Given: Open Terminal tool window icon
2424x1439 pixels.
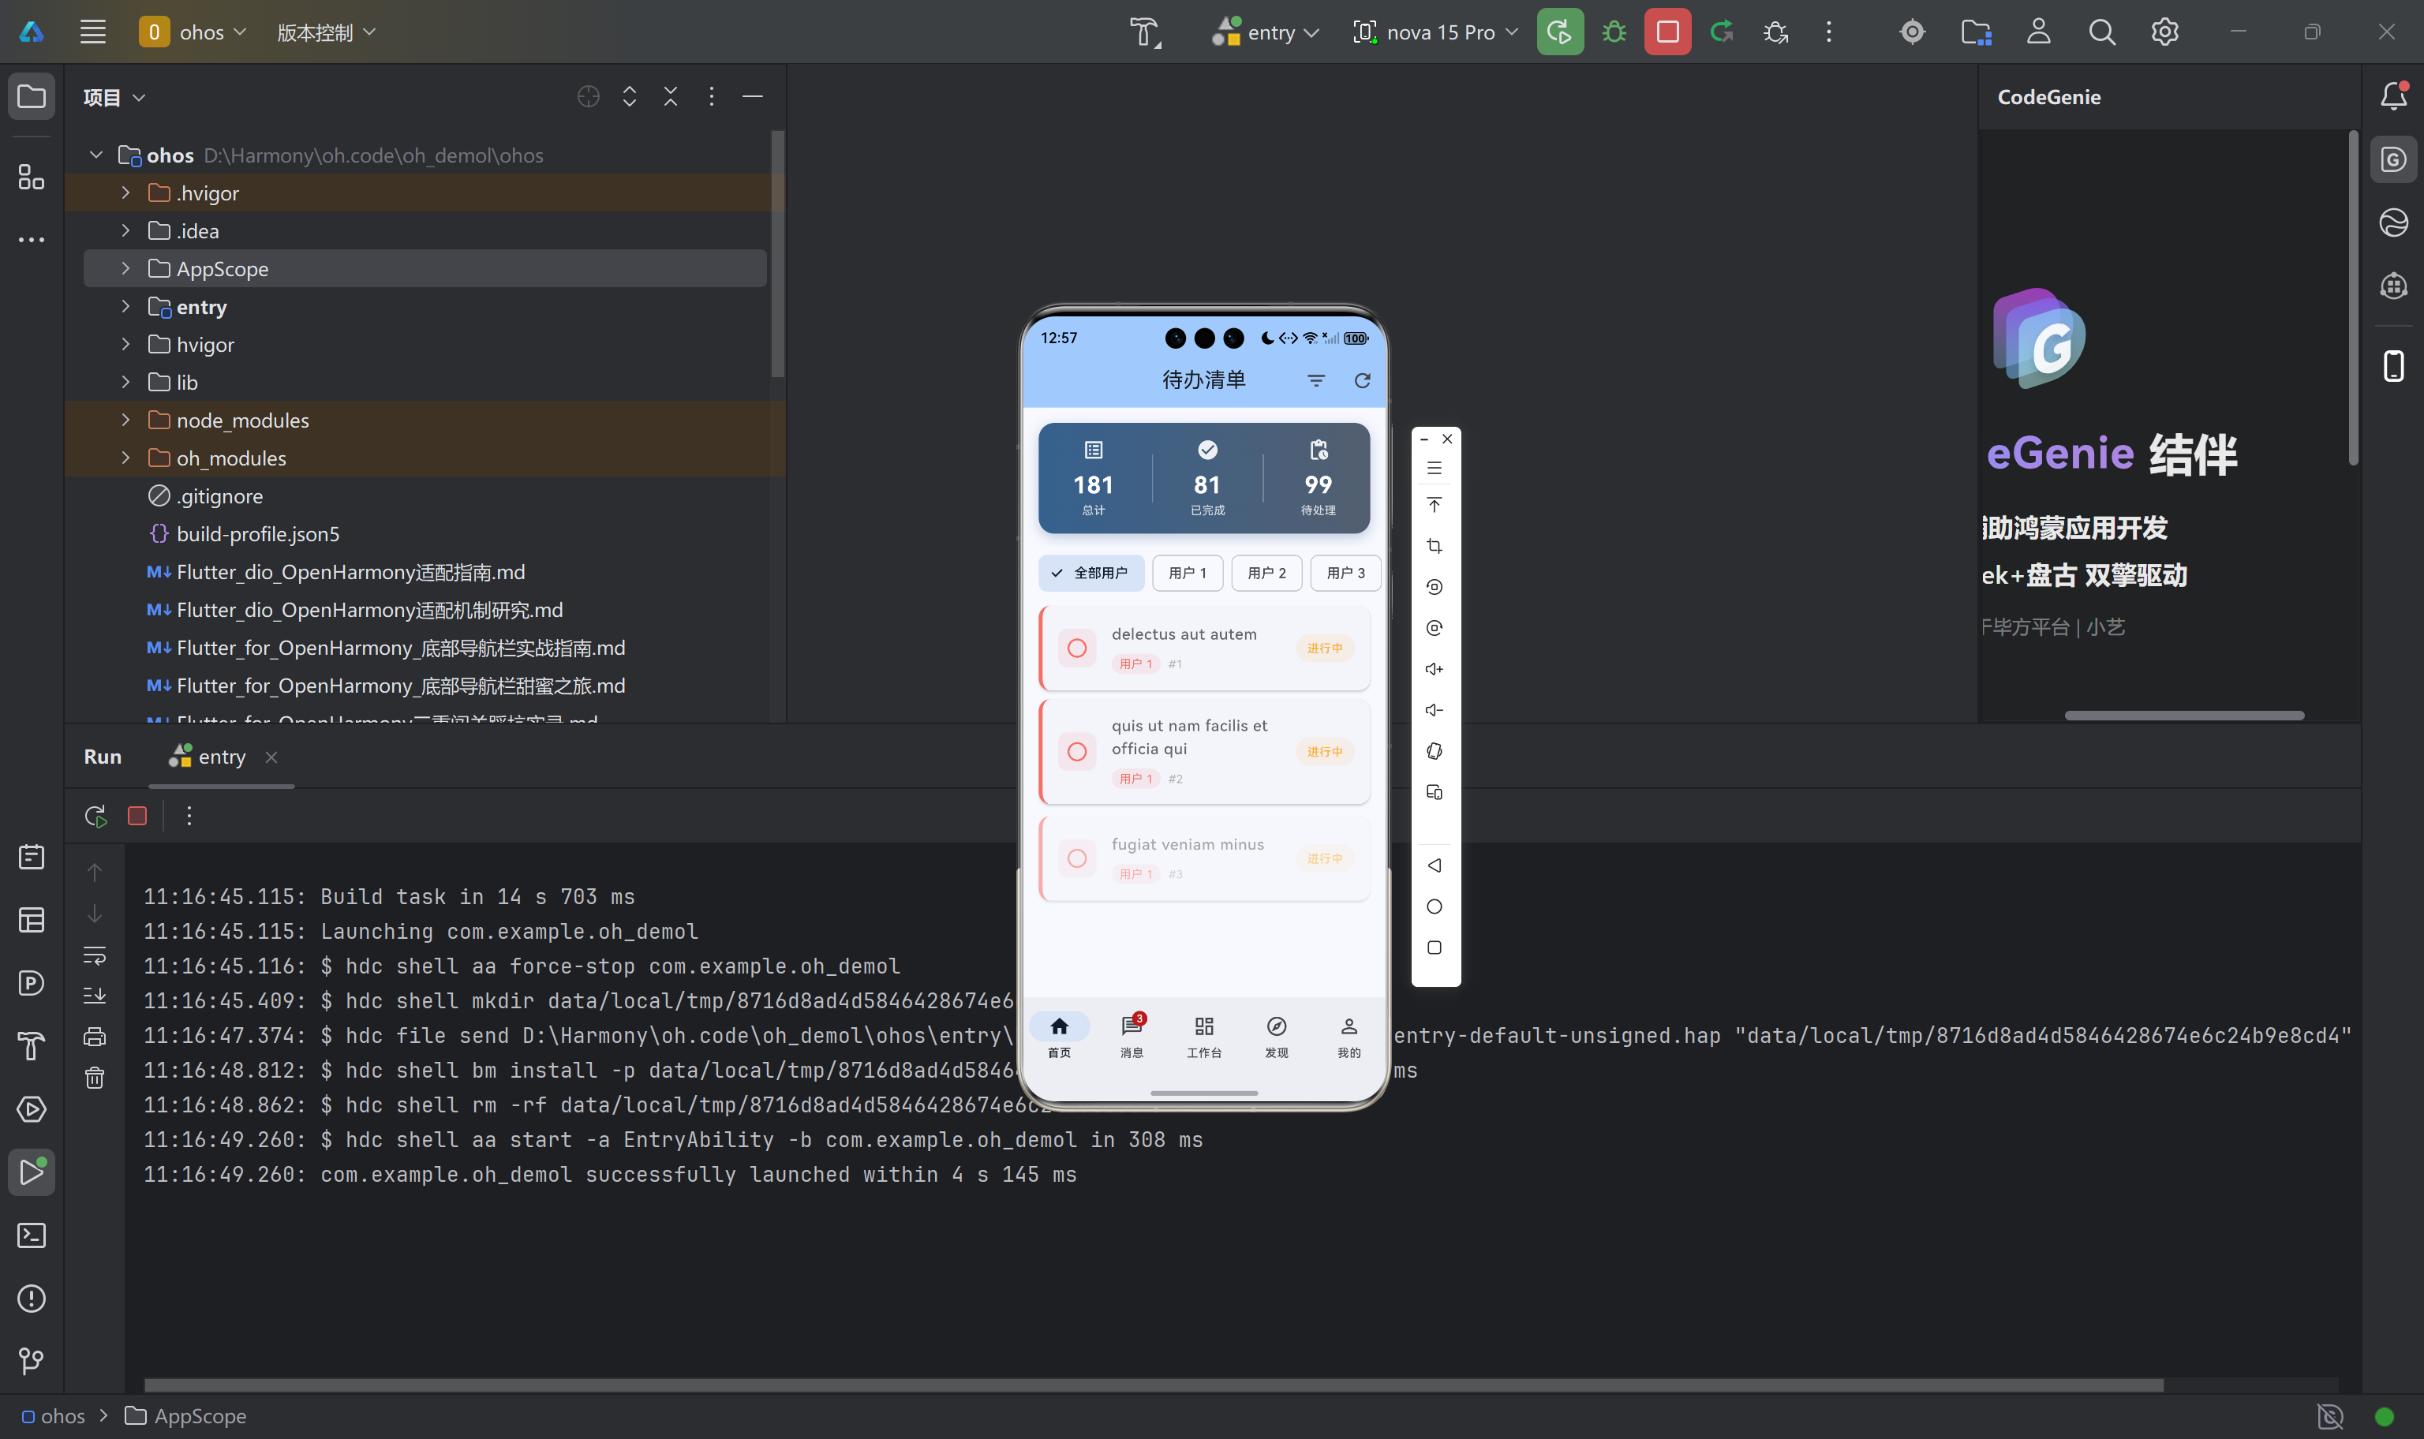Looking at the screenshot, I should 31,1235.
